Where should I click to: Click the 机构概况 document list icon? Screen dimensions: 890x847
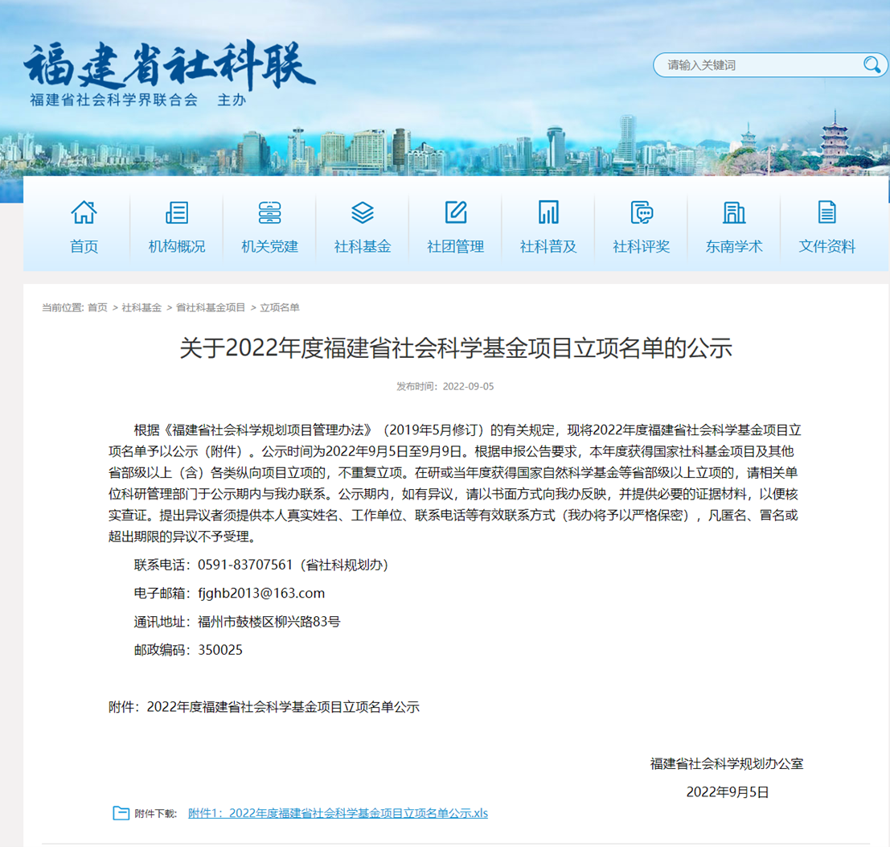pyautogui.click(x=176, y=212)
